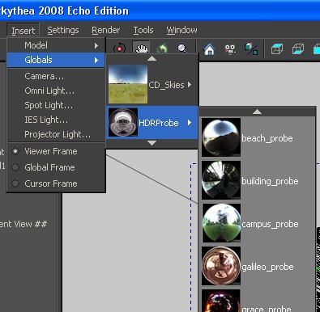Expand the Model submenu arrow
This screenshot has width=320, height=312.
point(96,45)
